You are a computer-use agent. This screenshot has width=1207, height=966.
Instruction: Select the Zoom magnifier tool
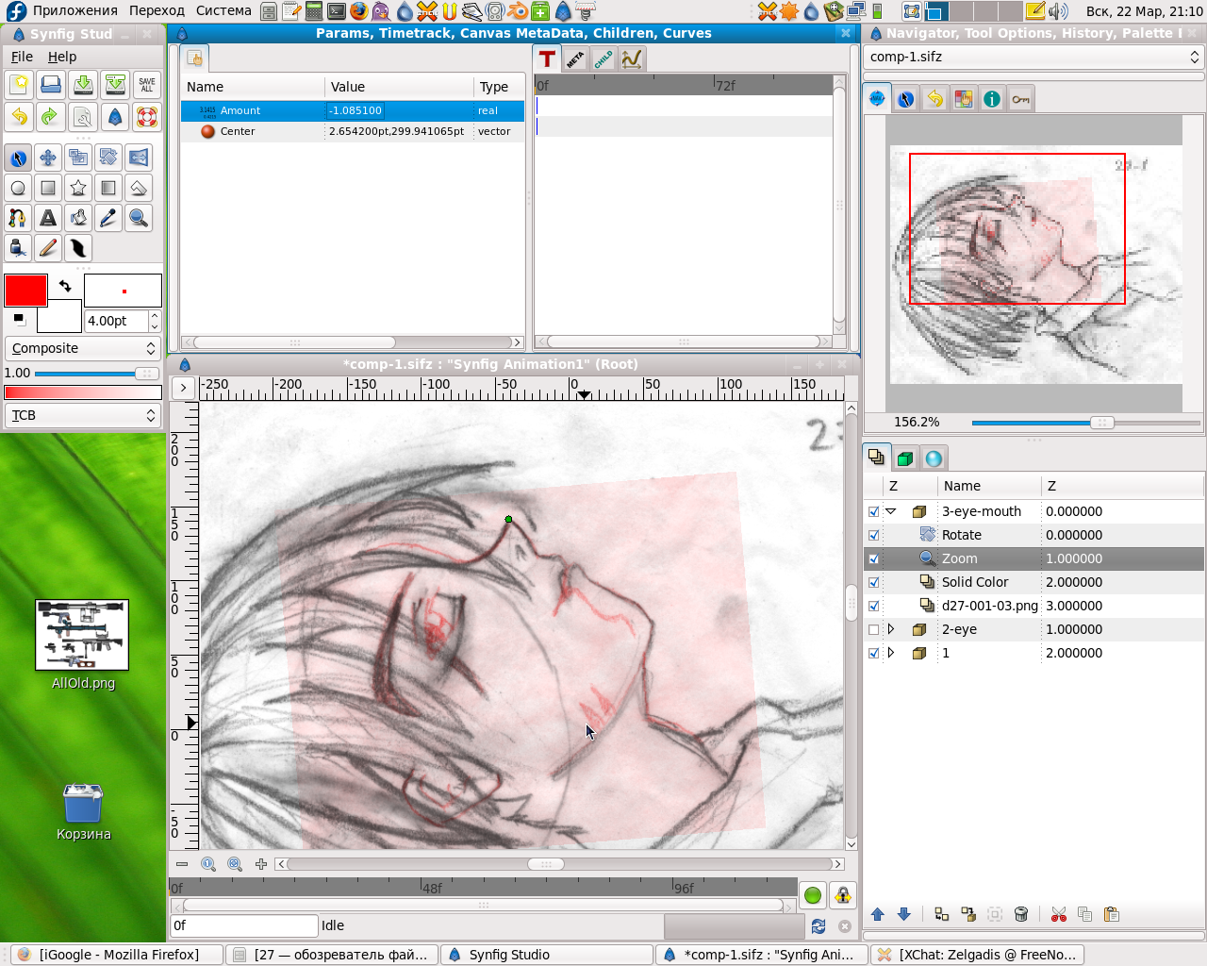point(139,218)
